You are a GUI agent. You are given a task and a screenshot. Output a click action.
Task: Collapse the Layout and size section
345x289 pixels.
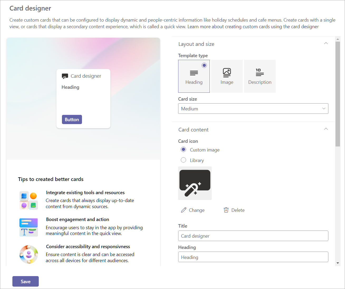click(x=326, y=43)
